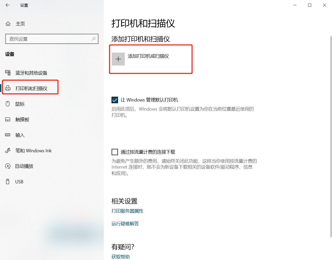The image size is (332, 260).
Task: Enable 通过按流量计费的连接下载
Action: [114, 152]
